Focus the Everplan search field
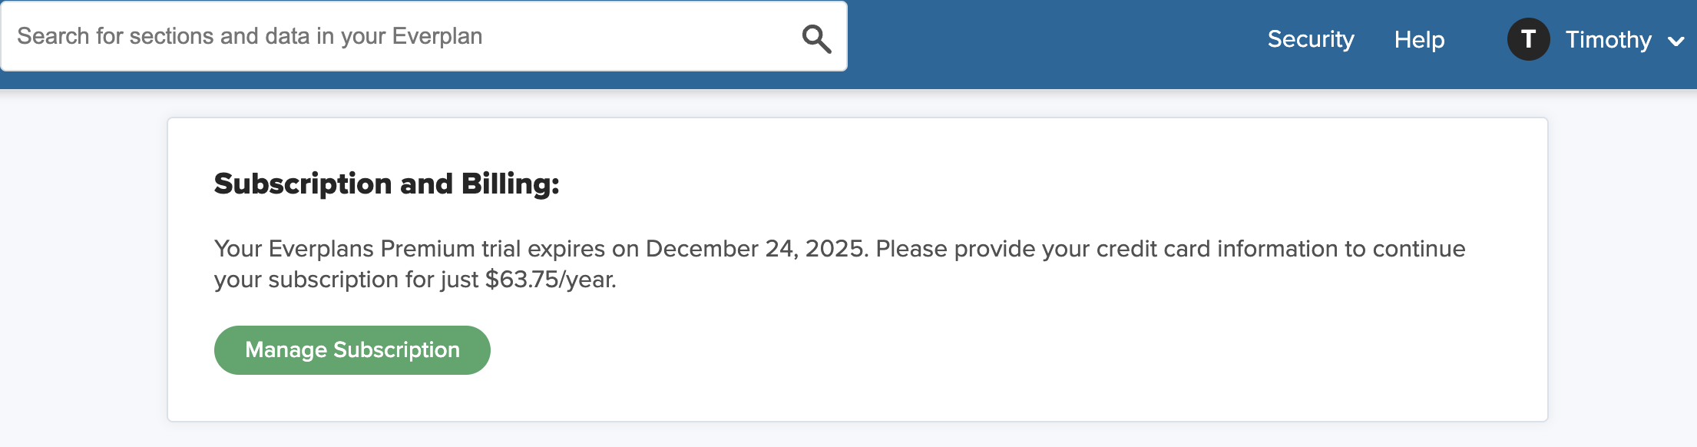This screenshot has width=1697, height=447. [x=424, y=36]
